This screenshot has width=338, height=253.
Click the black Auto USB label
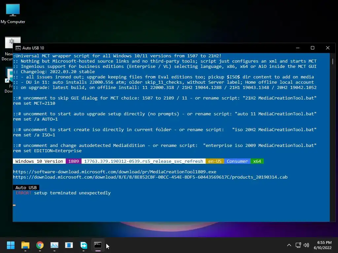pos(26,187)
